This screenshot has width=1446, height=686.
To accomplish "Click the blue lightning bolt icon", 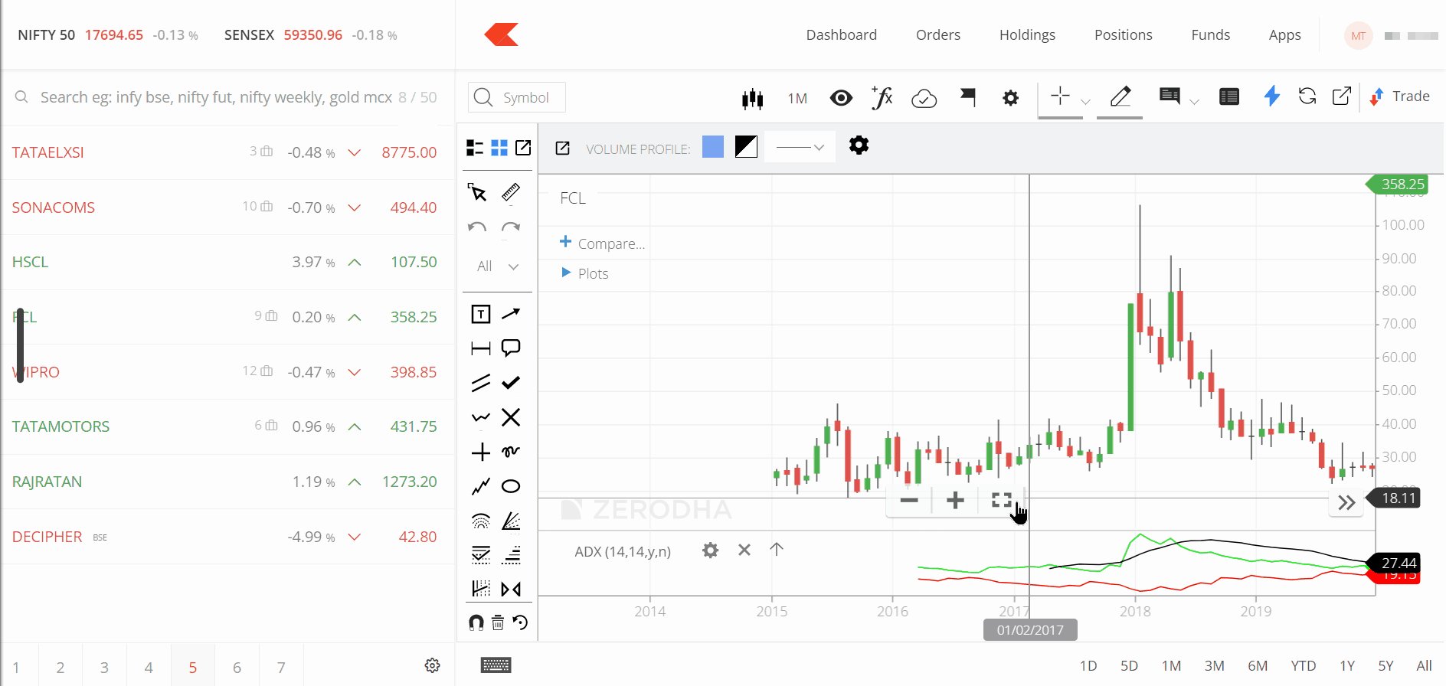I will (x=1272, y=96).
